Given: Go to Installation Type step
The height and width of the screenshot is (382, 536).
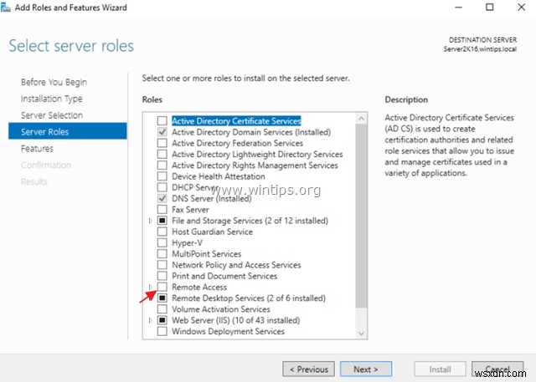Looking at the screenshot, I should click(x=51, y=99).
